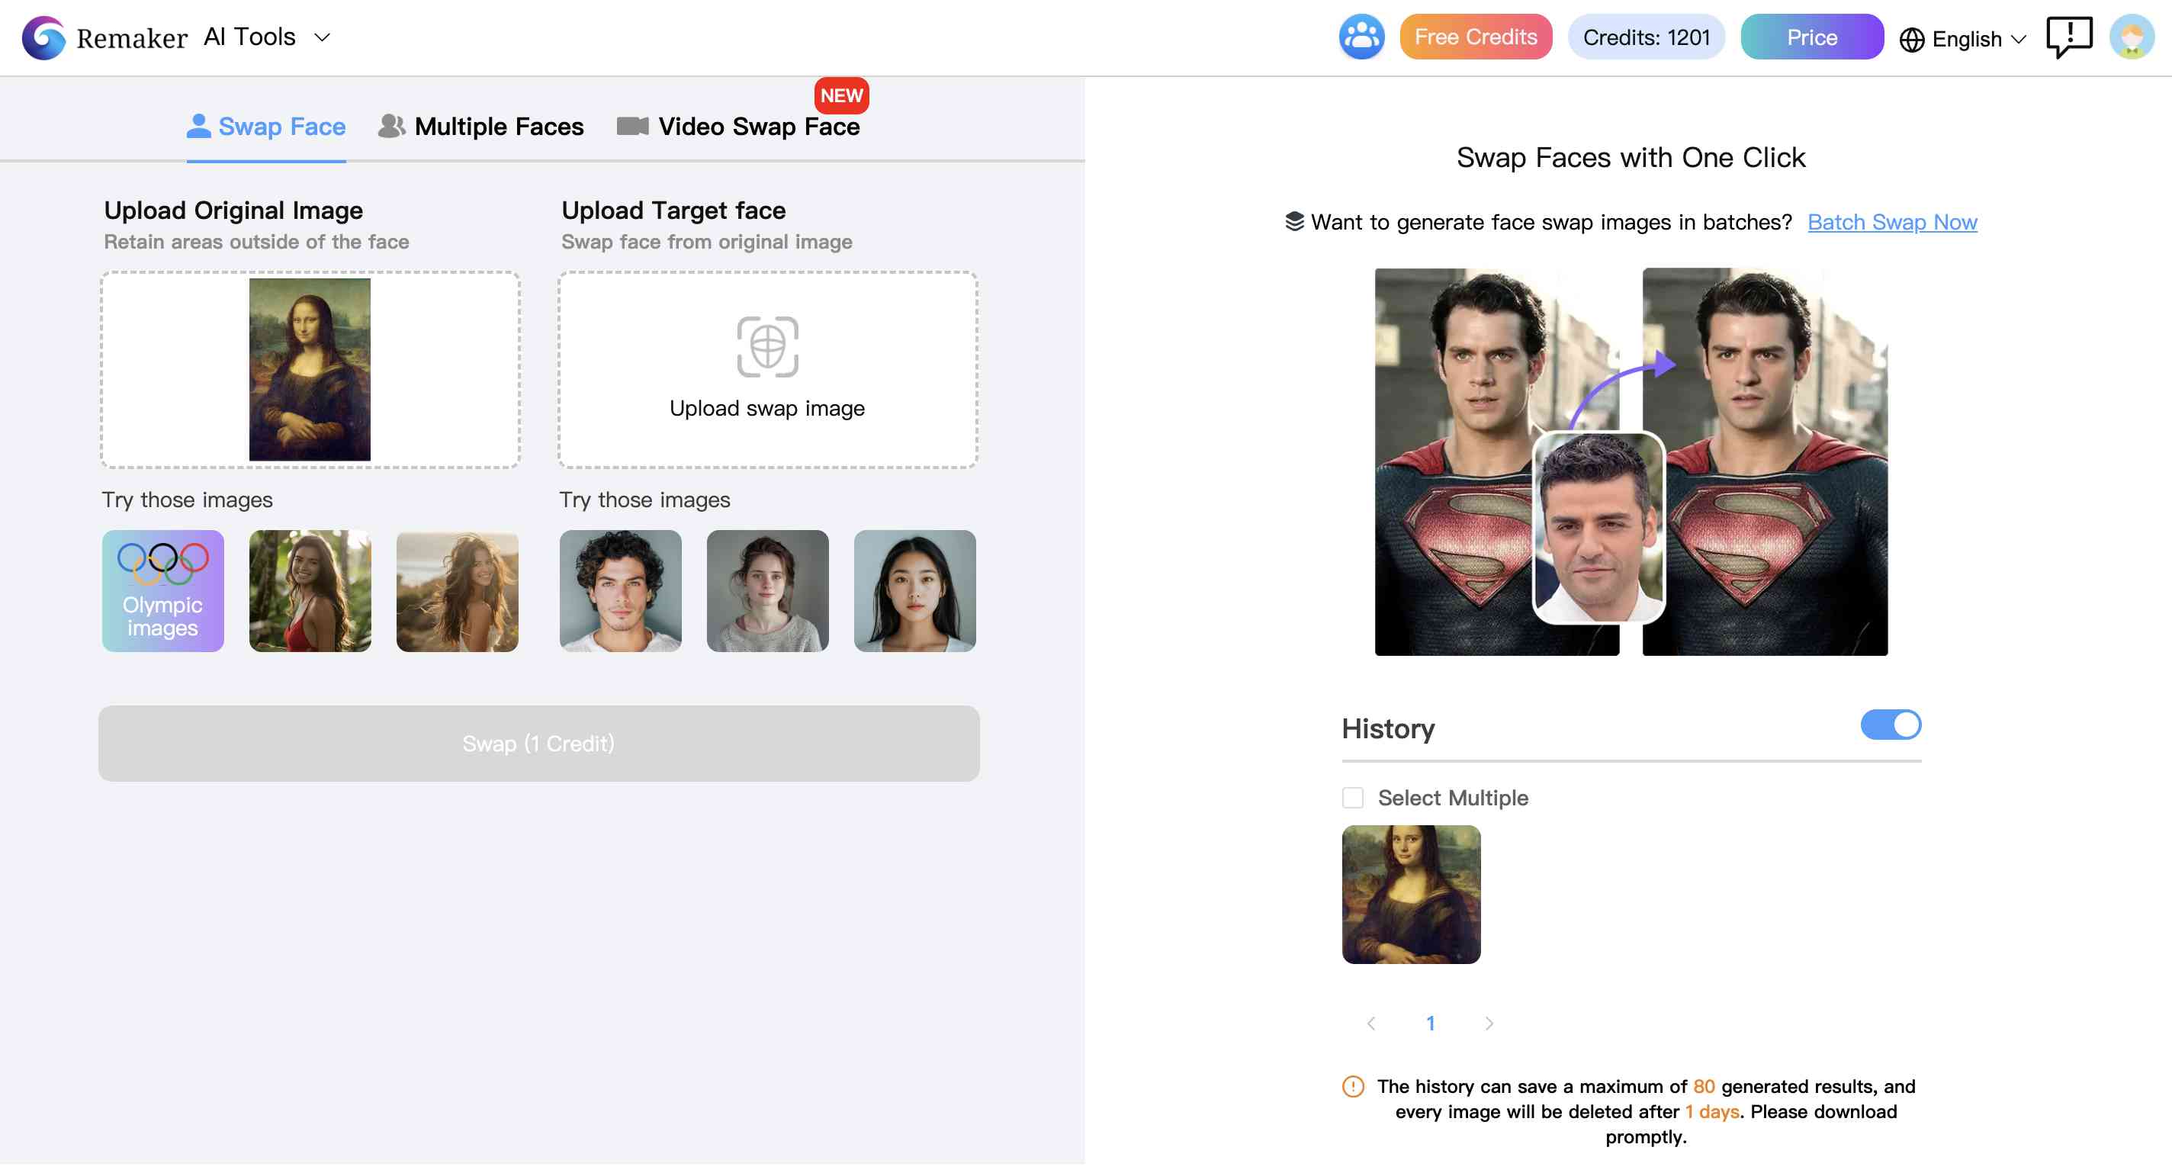Click the Batch Swap Now link
The height and width of the screenshot is (1173, 2172).
coord(1892,221)
